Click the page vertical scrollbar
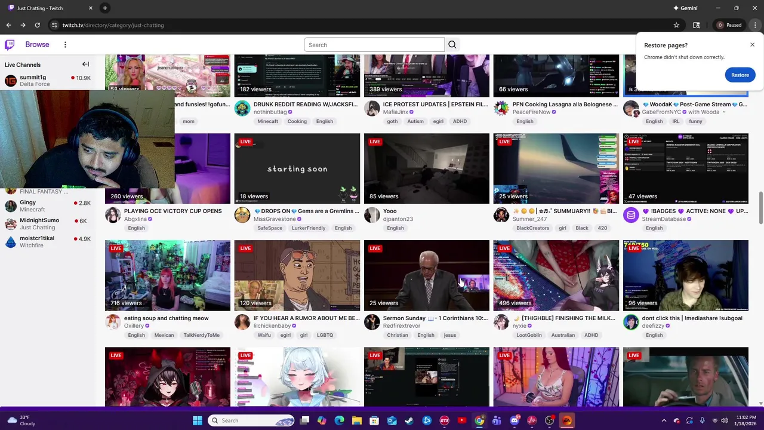This screenshot has width=764, height=430. [760, 208]
